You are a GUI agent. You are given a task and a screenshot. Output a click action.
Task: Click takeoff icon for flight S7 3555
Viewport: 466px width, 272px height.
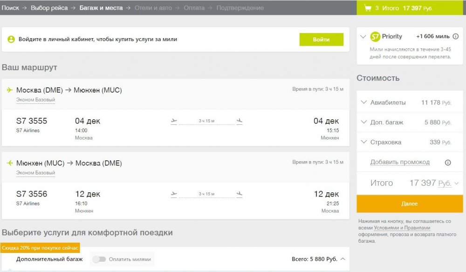174,121
